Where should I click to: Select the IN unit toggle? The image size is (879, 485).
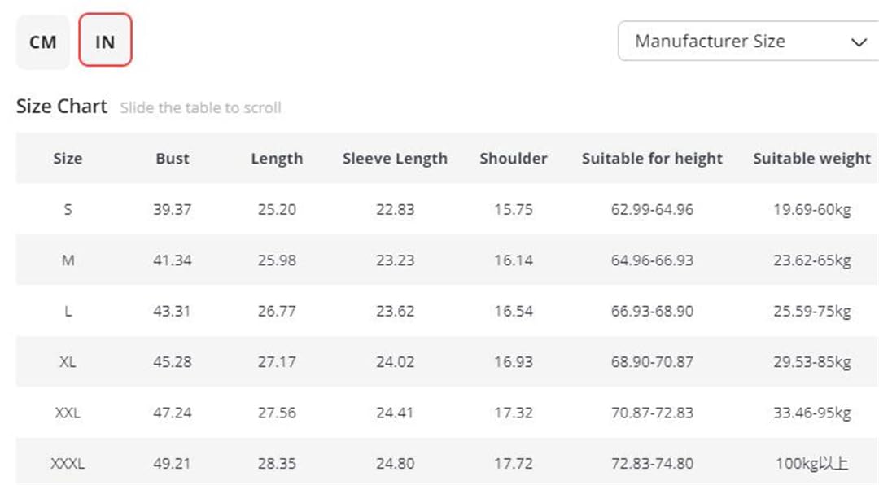click(105, 41)
